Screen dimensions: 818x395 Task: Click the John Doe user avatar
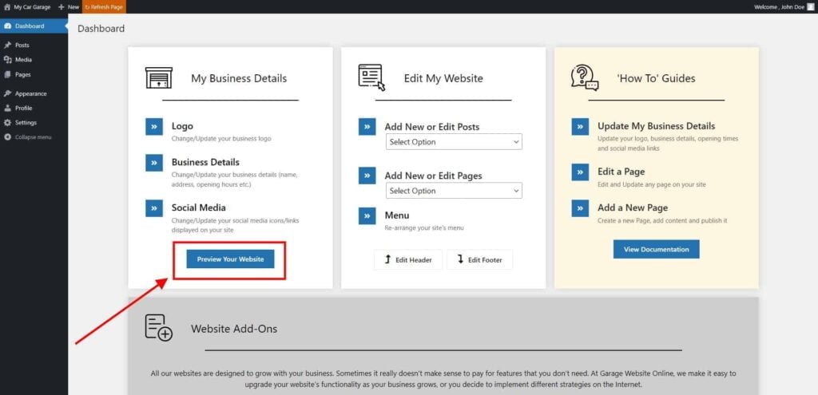click(x=809, y=6)
